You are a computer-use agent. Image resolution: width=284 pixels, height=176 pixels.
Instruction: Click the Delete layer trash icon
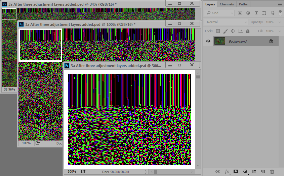coord(272,172)
